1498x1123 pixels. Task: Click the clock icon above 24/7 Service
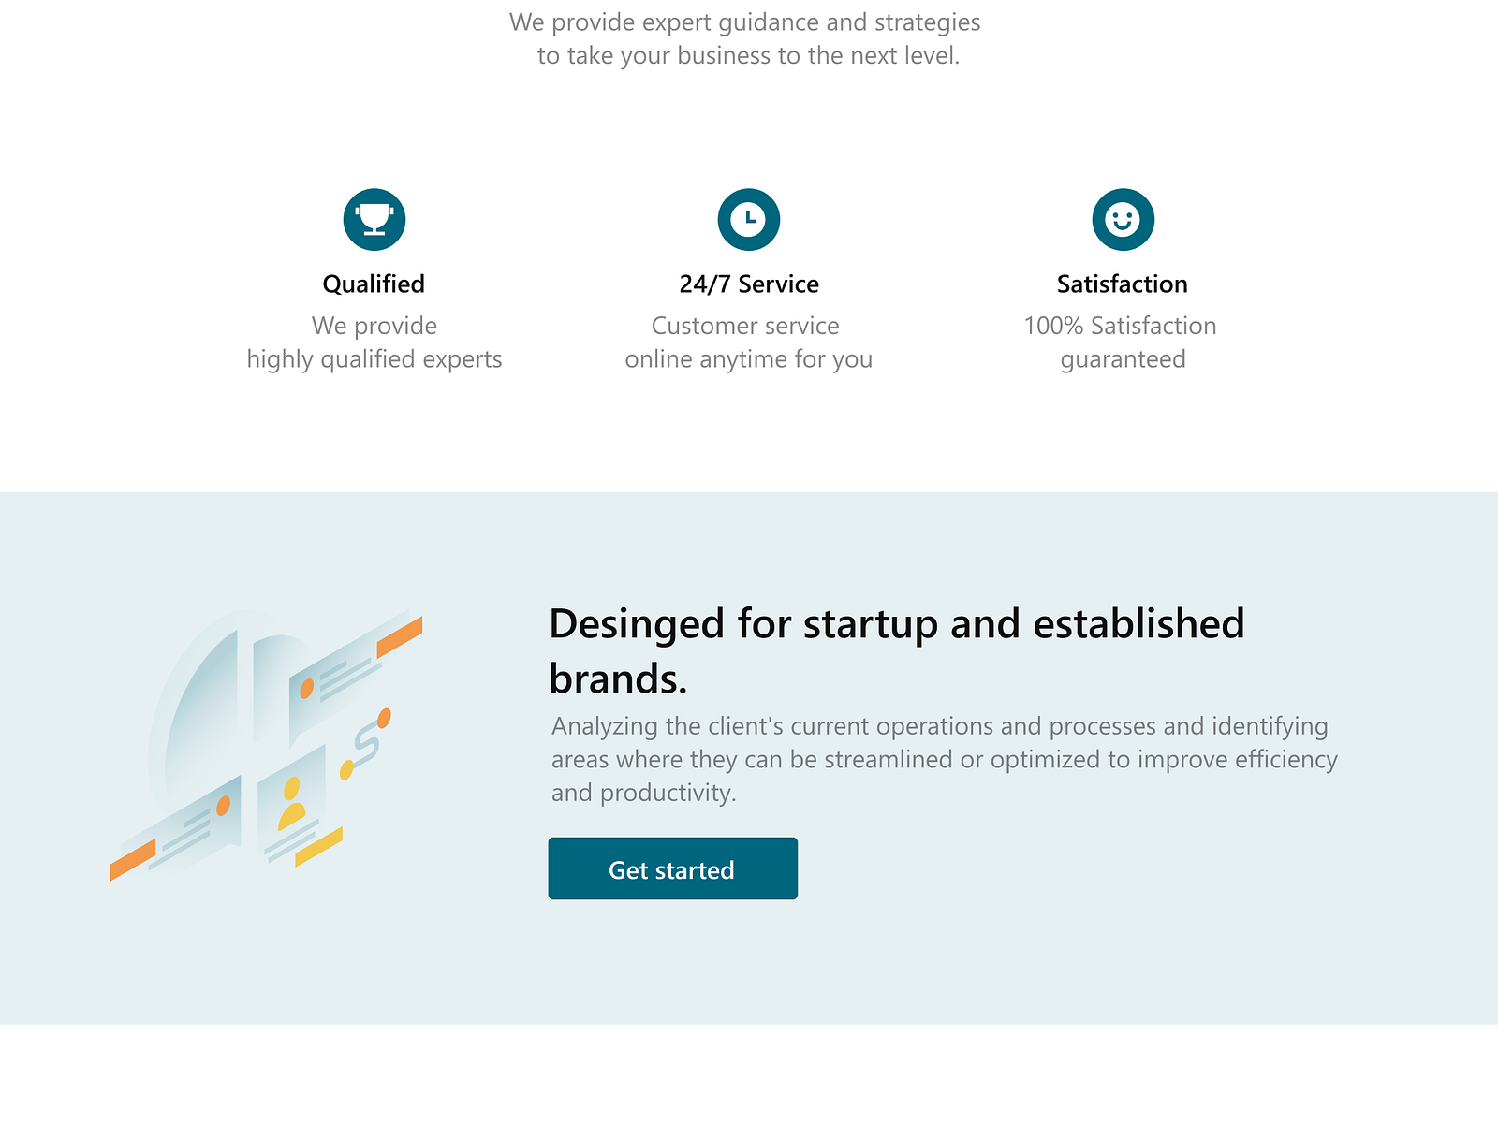point(749,218)
